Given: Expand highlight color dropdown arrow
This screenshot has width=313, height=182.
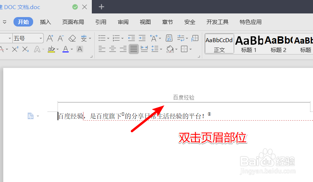Looking at the screenshot, I should (x=58, y=49).
